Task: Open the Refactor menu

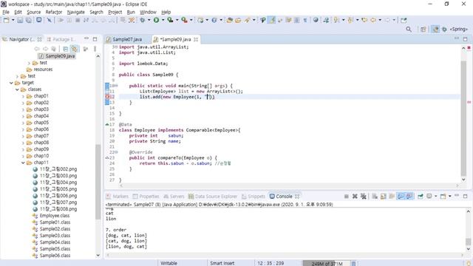Action: [54, 12]
